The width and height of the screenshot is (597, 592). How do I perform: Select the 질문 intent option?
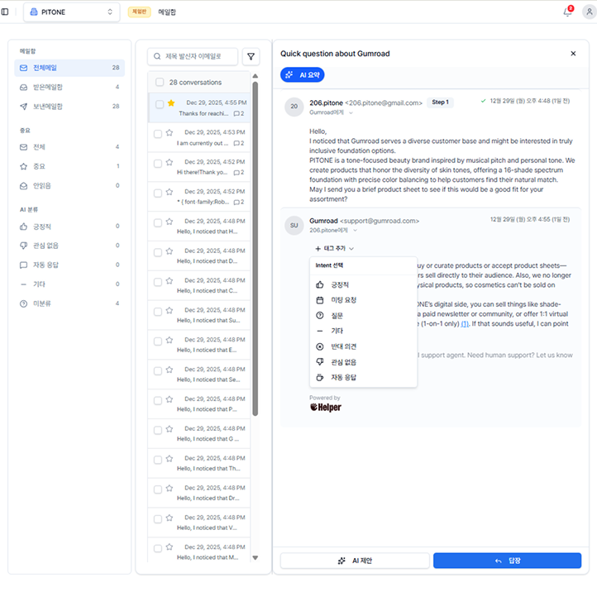point(363,316)
